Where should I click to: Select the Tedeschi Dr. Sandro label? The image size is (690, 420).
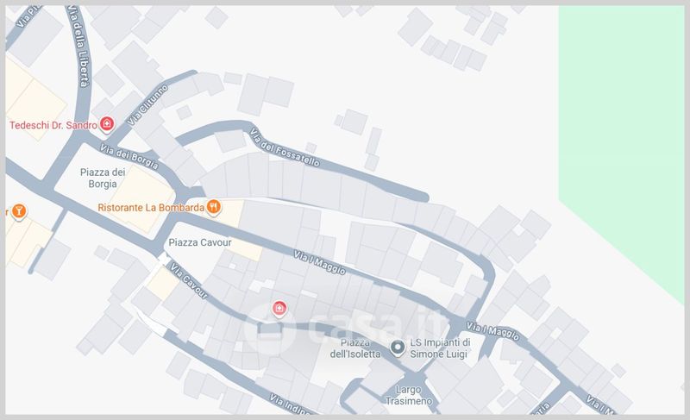point(53,125)
